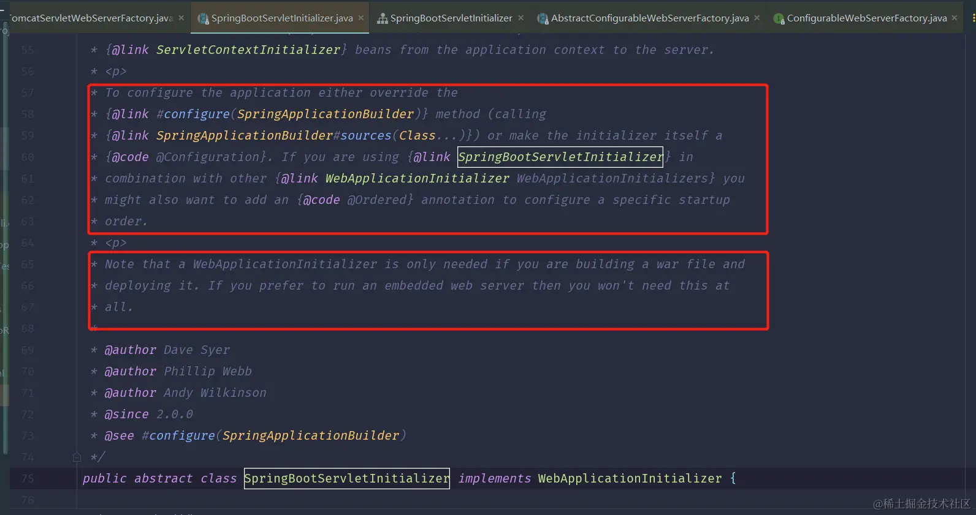Switch to AbstractConfigurableWebServerFactory.java tab
Image resolution: width=976 pixels, height=515 pixels.
pyautogui.click(x=650, y=18)
